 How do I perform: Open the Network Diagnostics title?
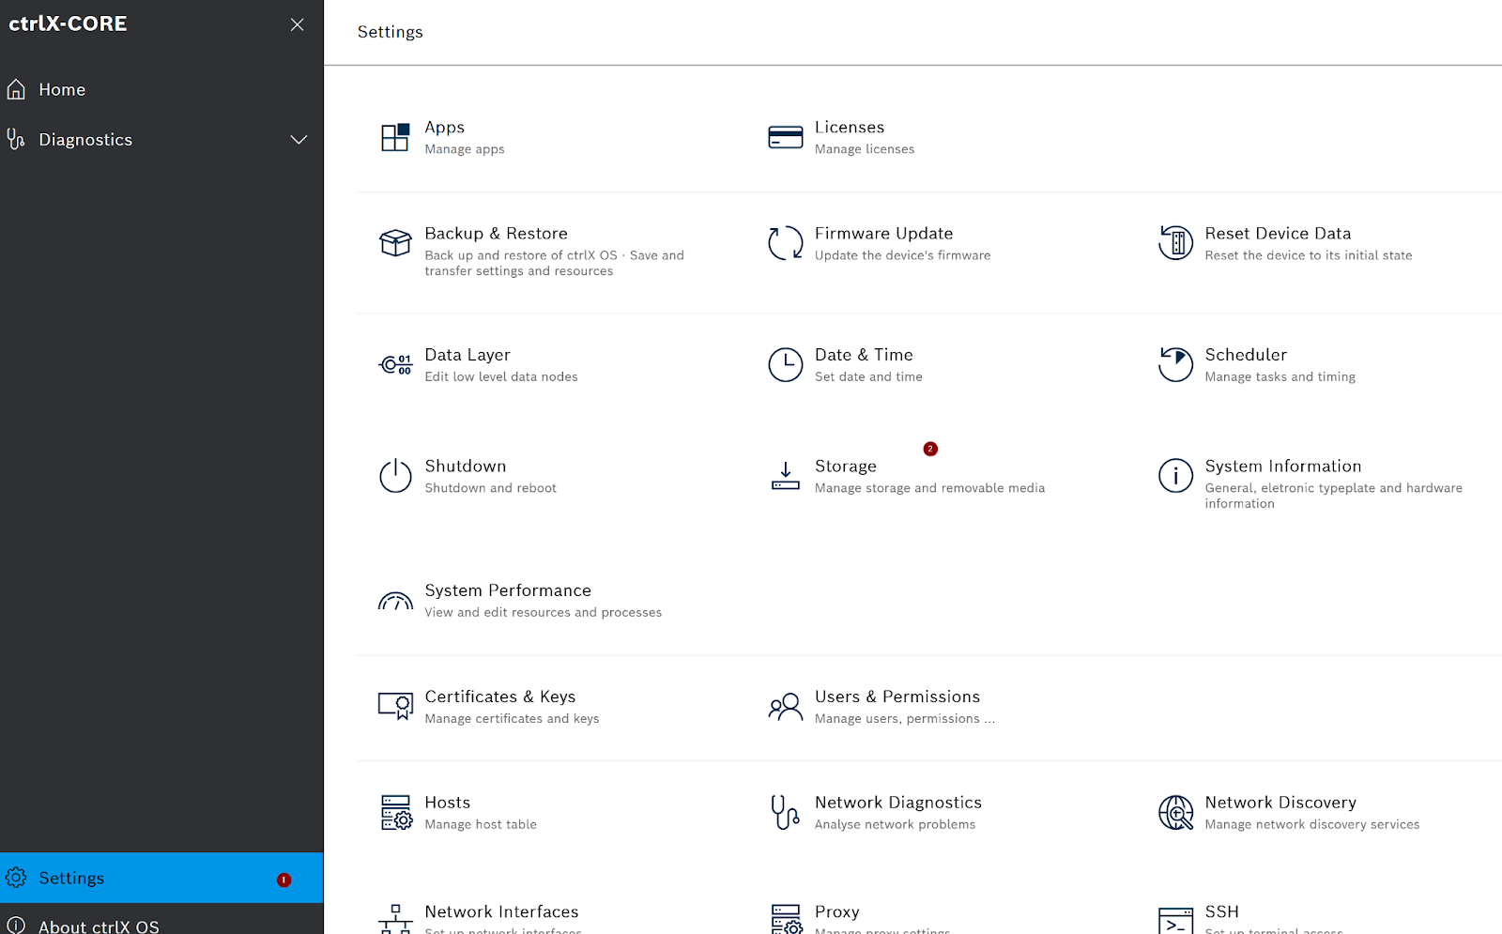(898, 803)
